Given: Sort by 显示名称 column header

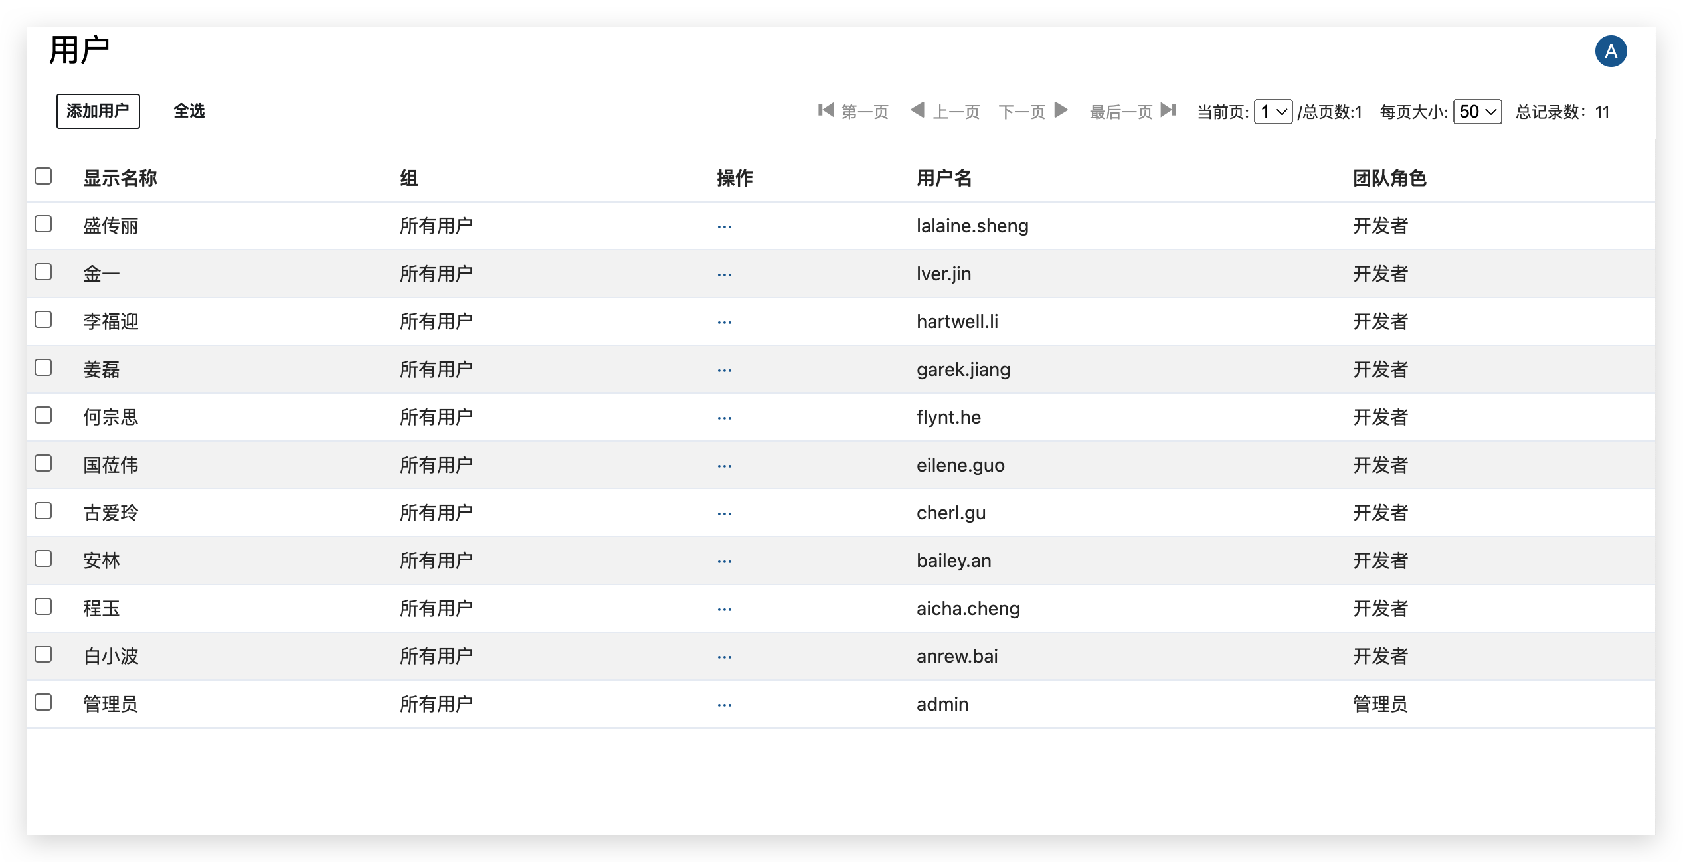Looking at the screenshot, I should click(120, 178).
